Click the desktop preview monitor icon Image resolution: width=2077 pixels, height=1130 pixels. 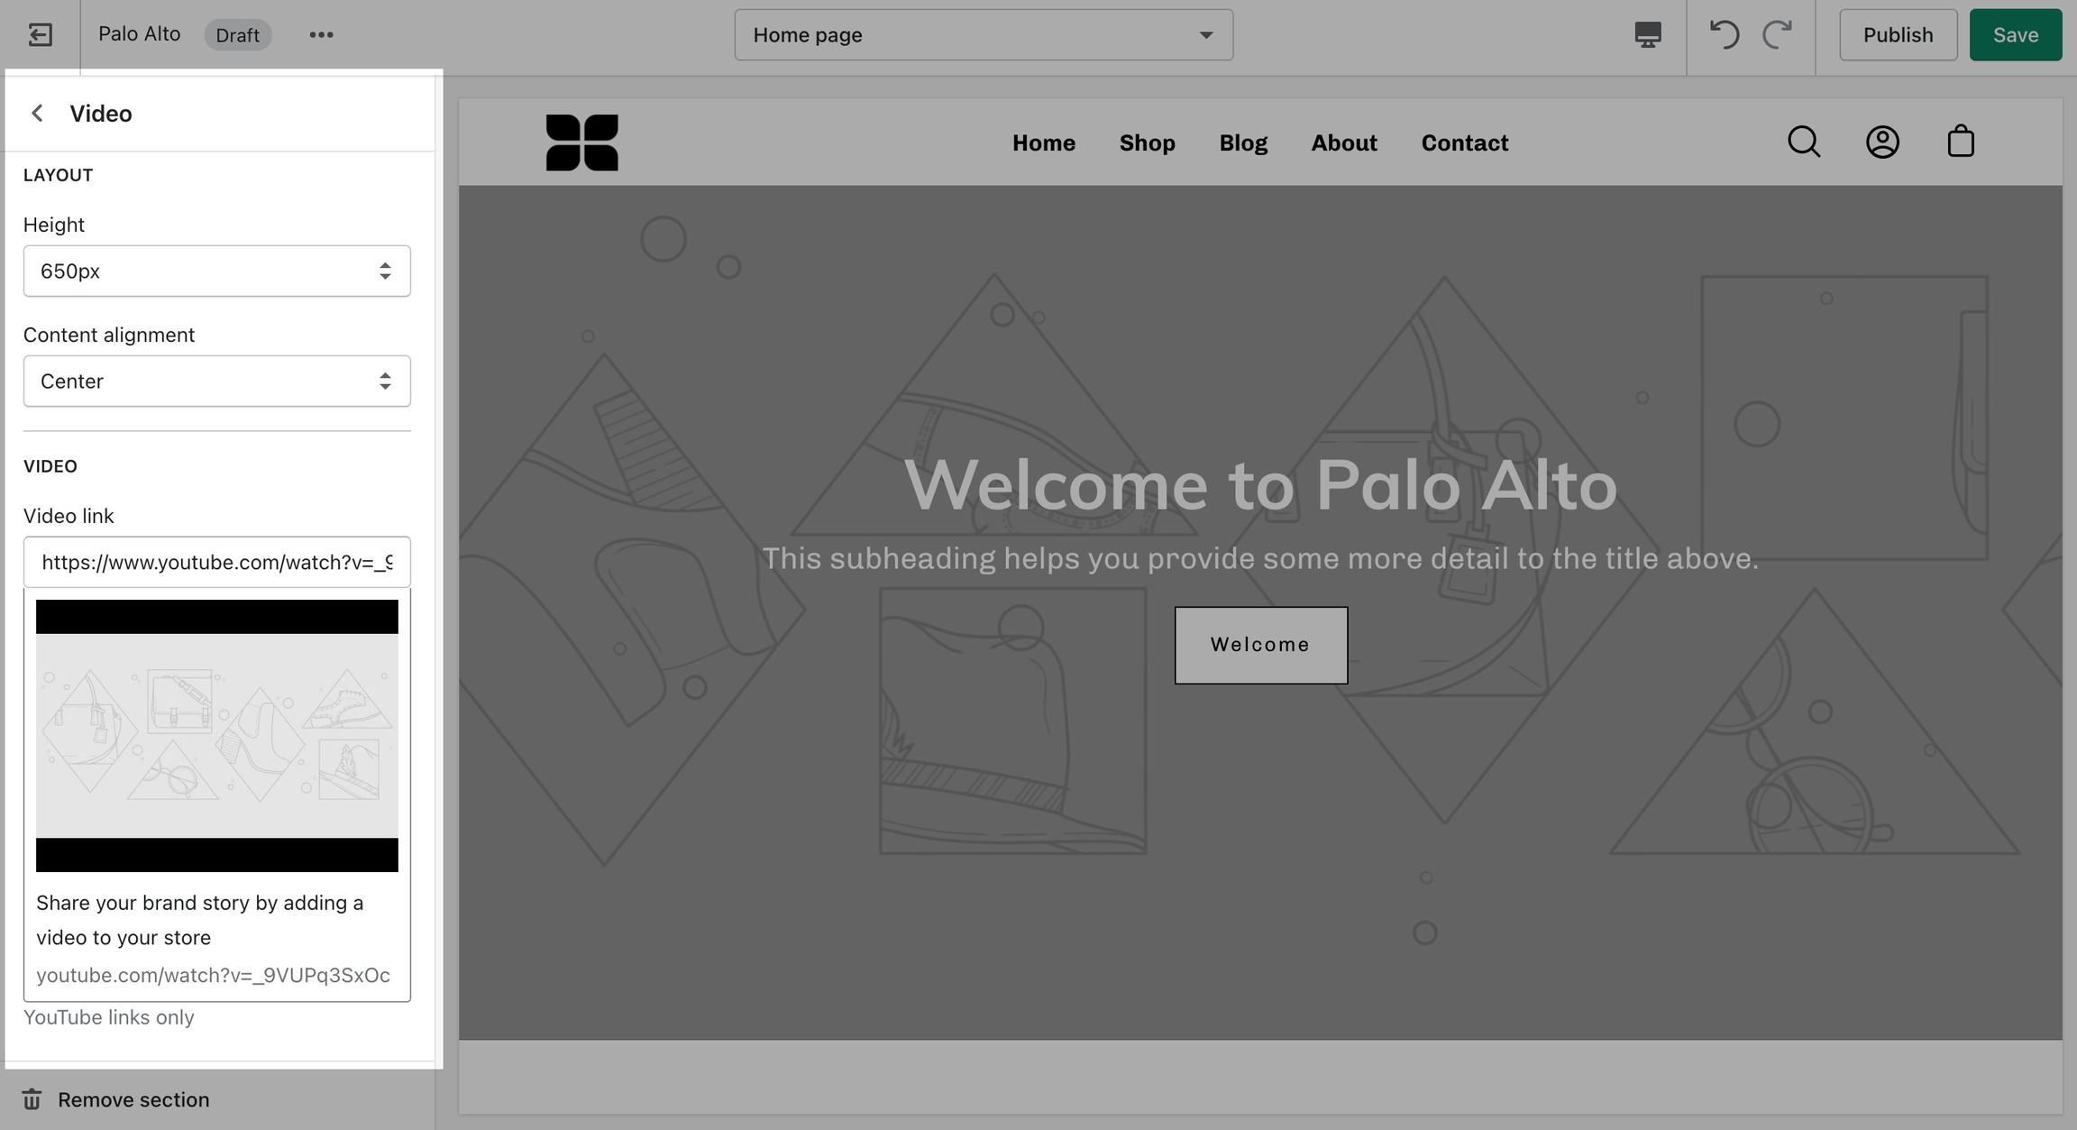pyautogui.click(x=1647, y=35)
